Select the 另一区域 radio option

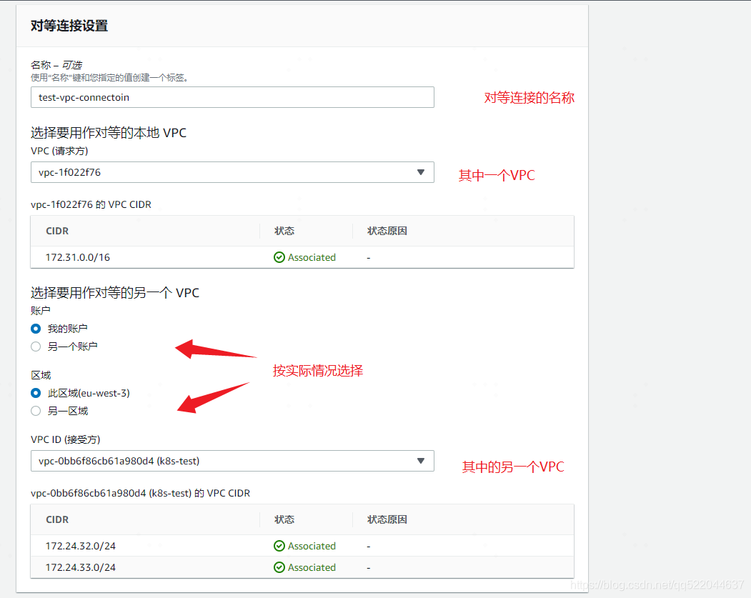pyautogui.click(x=35, y=411)
